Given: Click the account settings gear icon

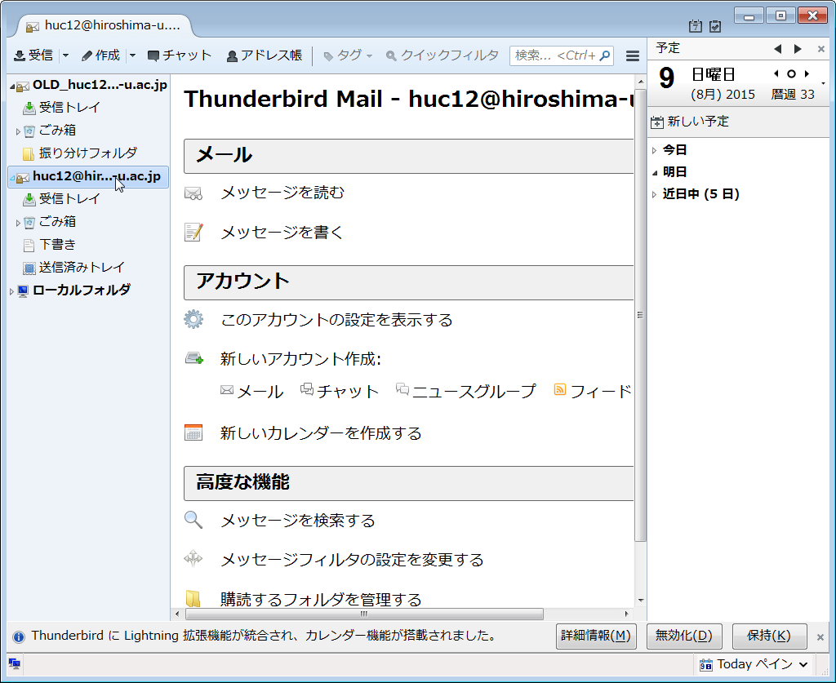Looking at the screenshot, I should (x=193, y=320).
